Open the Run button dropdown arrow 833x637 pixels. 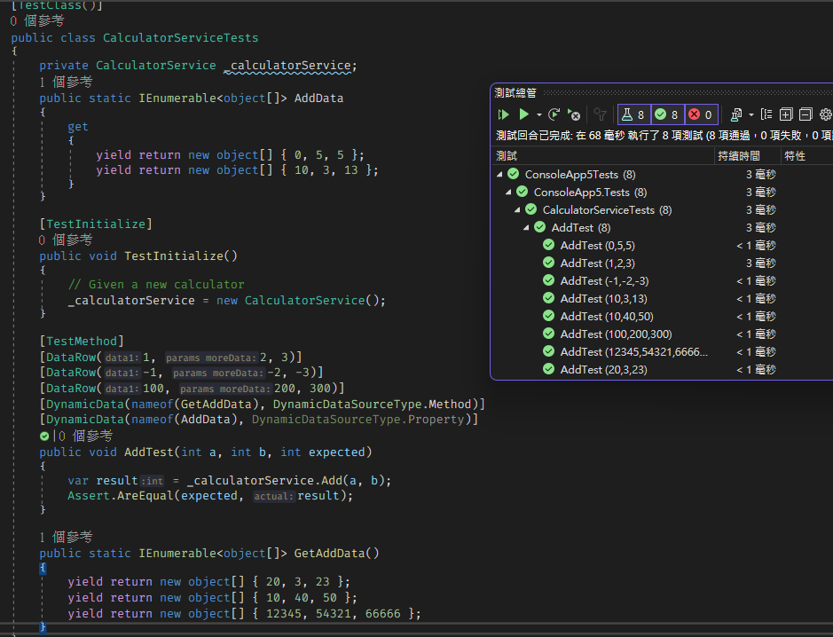click(x=538, y=114)
